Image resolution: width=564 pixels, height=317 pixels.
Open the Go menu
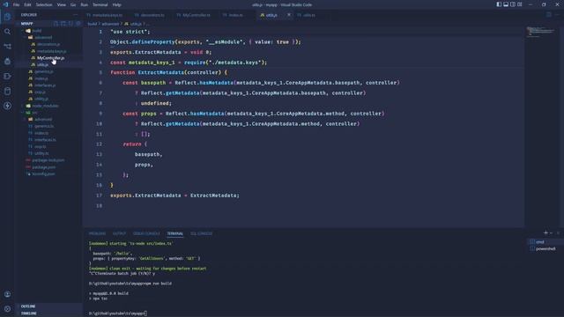coord(73,4)
